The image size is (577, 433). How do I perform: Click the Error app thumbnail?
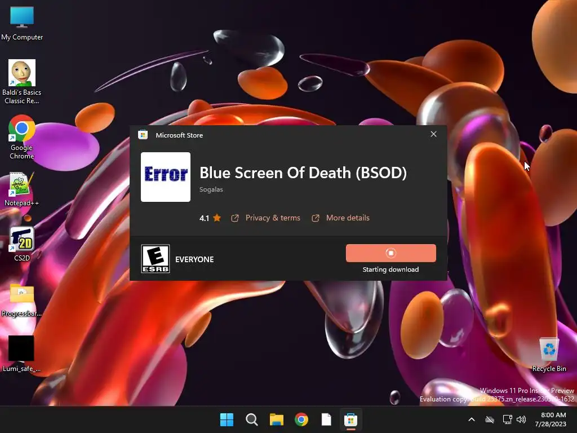[x=166, y=177]
